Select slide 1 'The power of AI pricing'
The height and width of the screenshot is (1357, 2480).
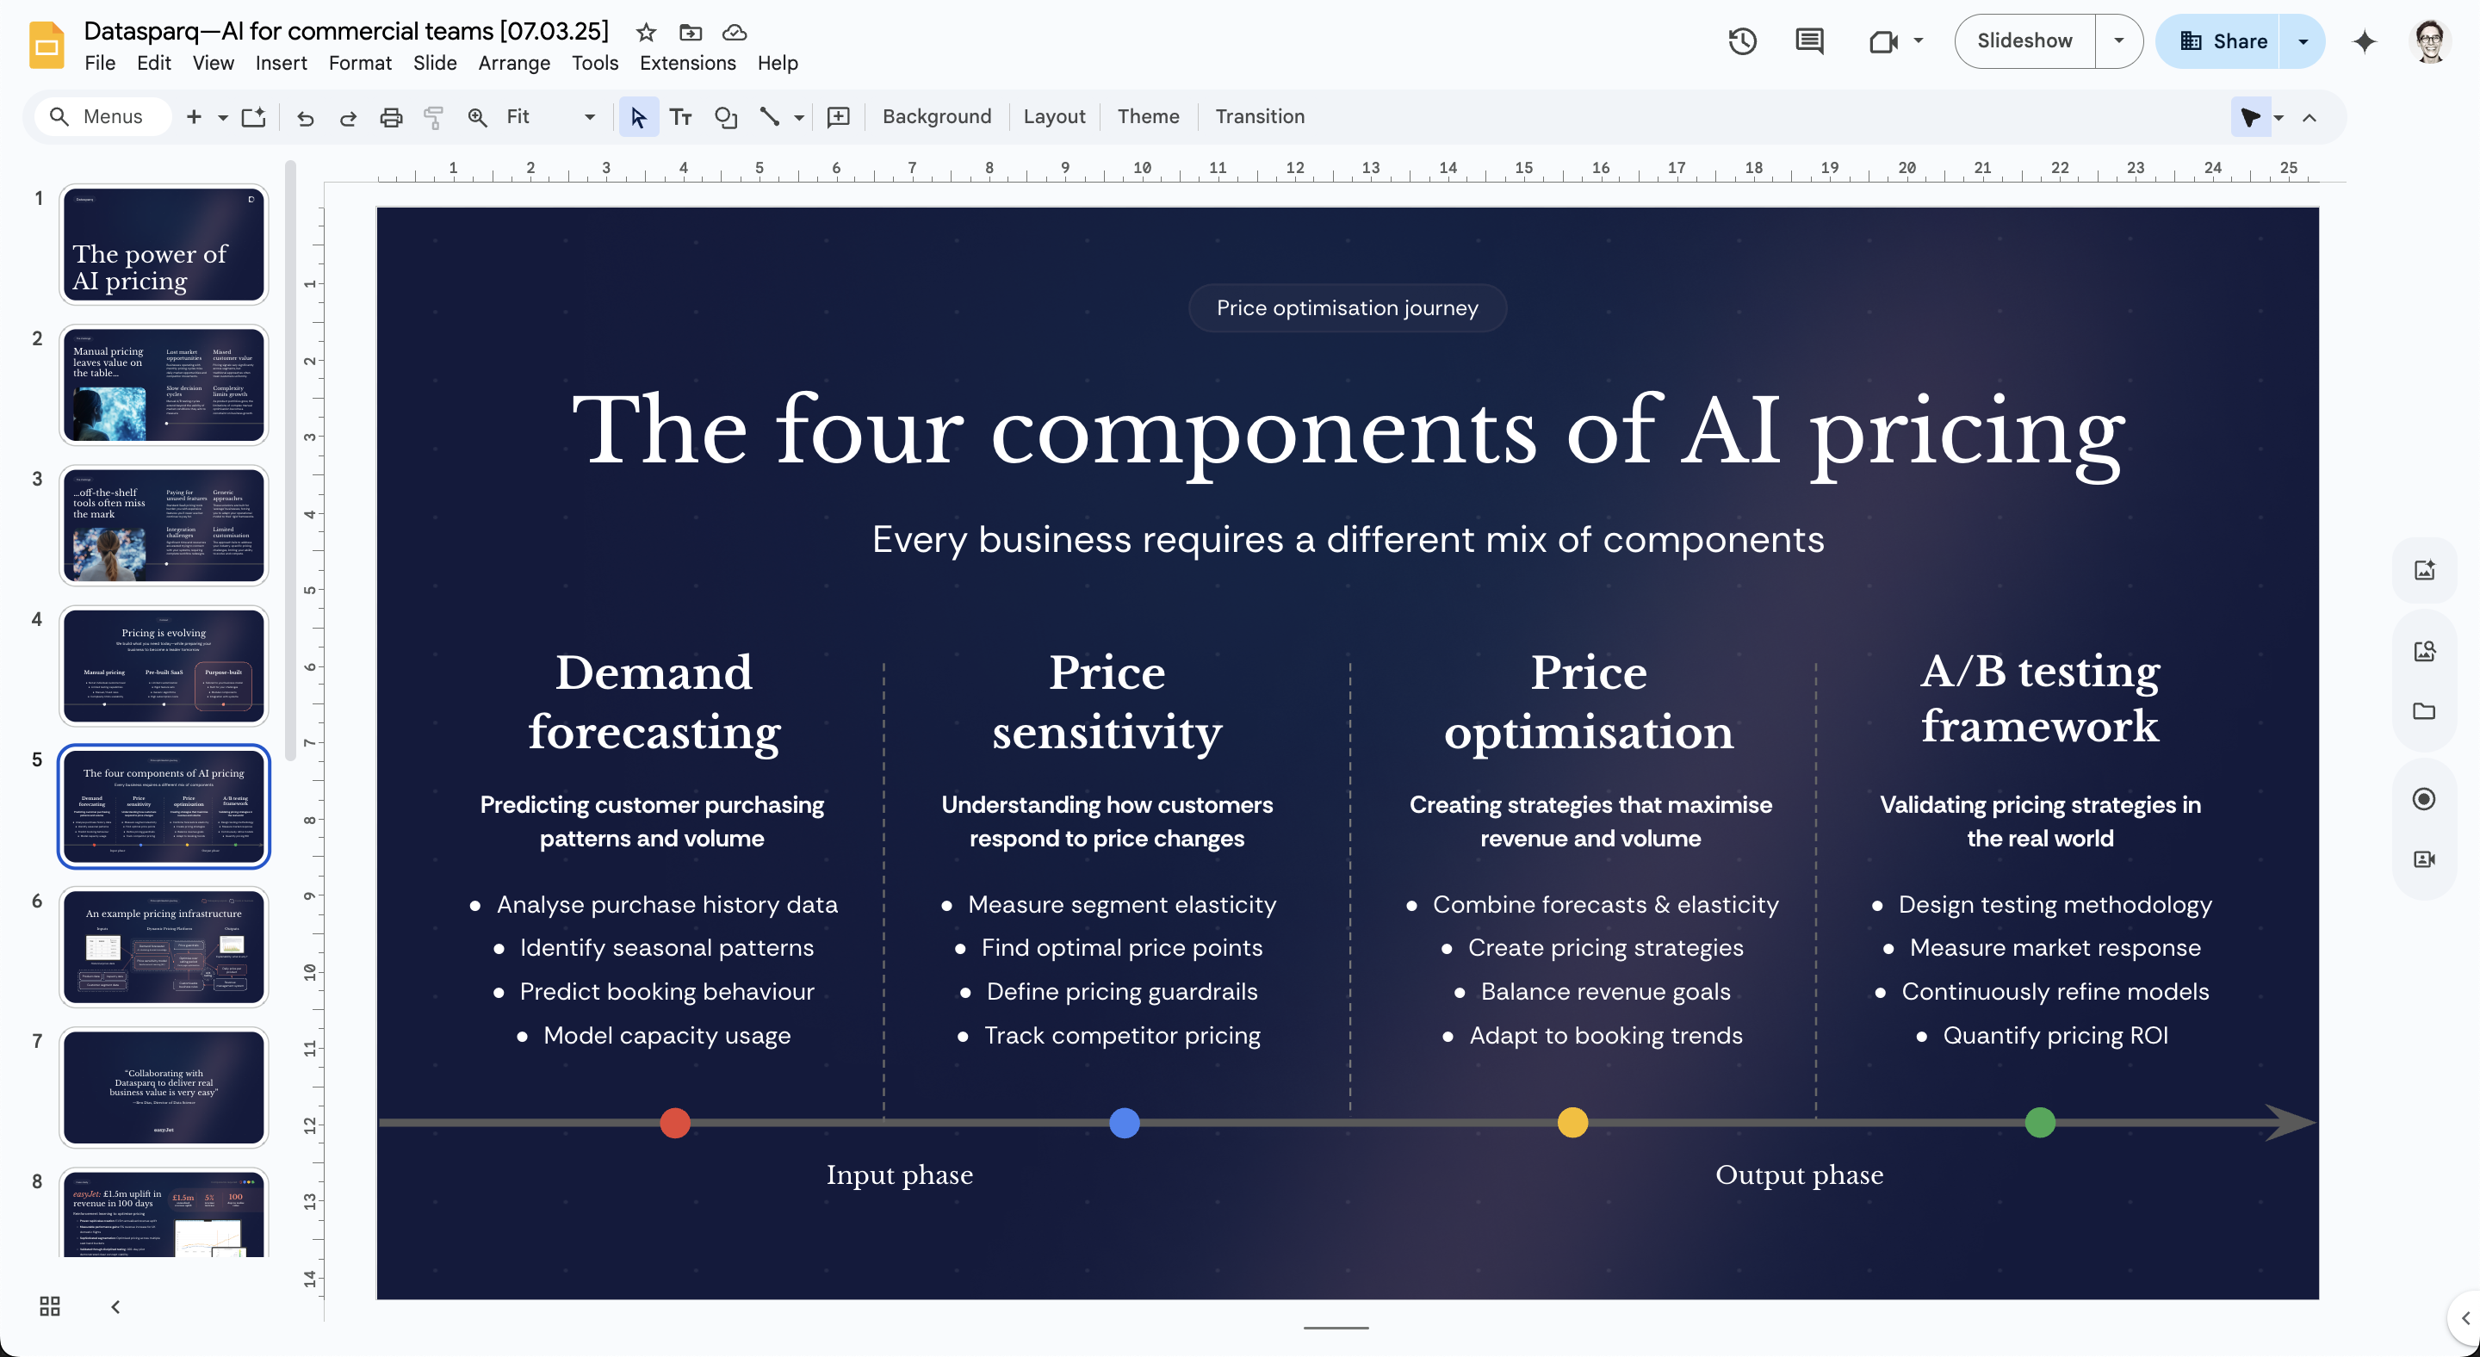164,245
